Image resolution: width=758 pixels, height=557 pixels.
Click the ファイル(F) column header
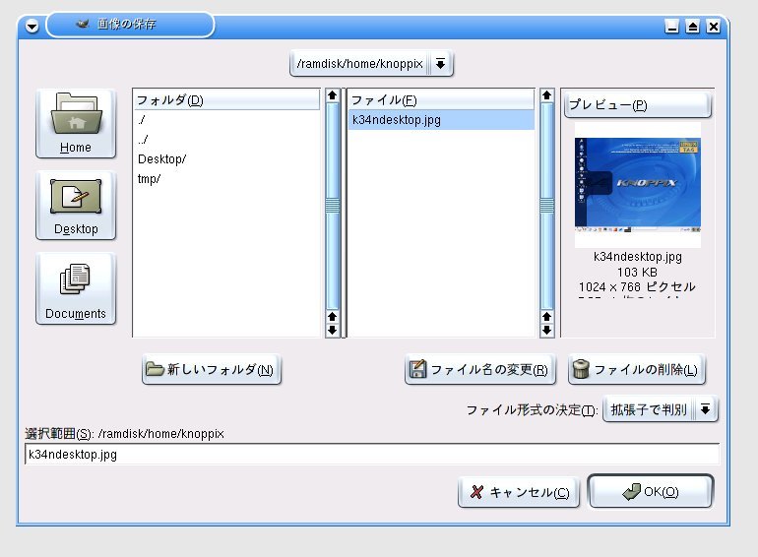pos(441,100)
